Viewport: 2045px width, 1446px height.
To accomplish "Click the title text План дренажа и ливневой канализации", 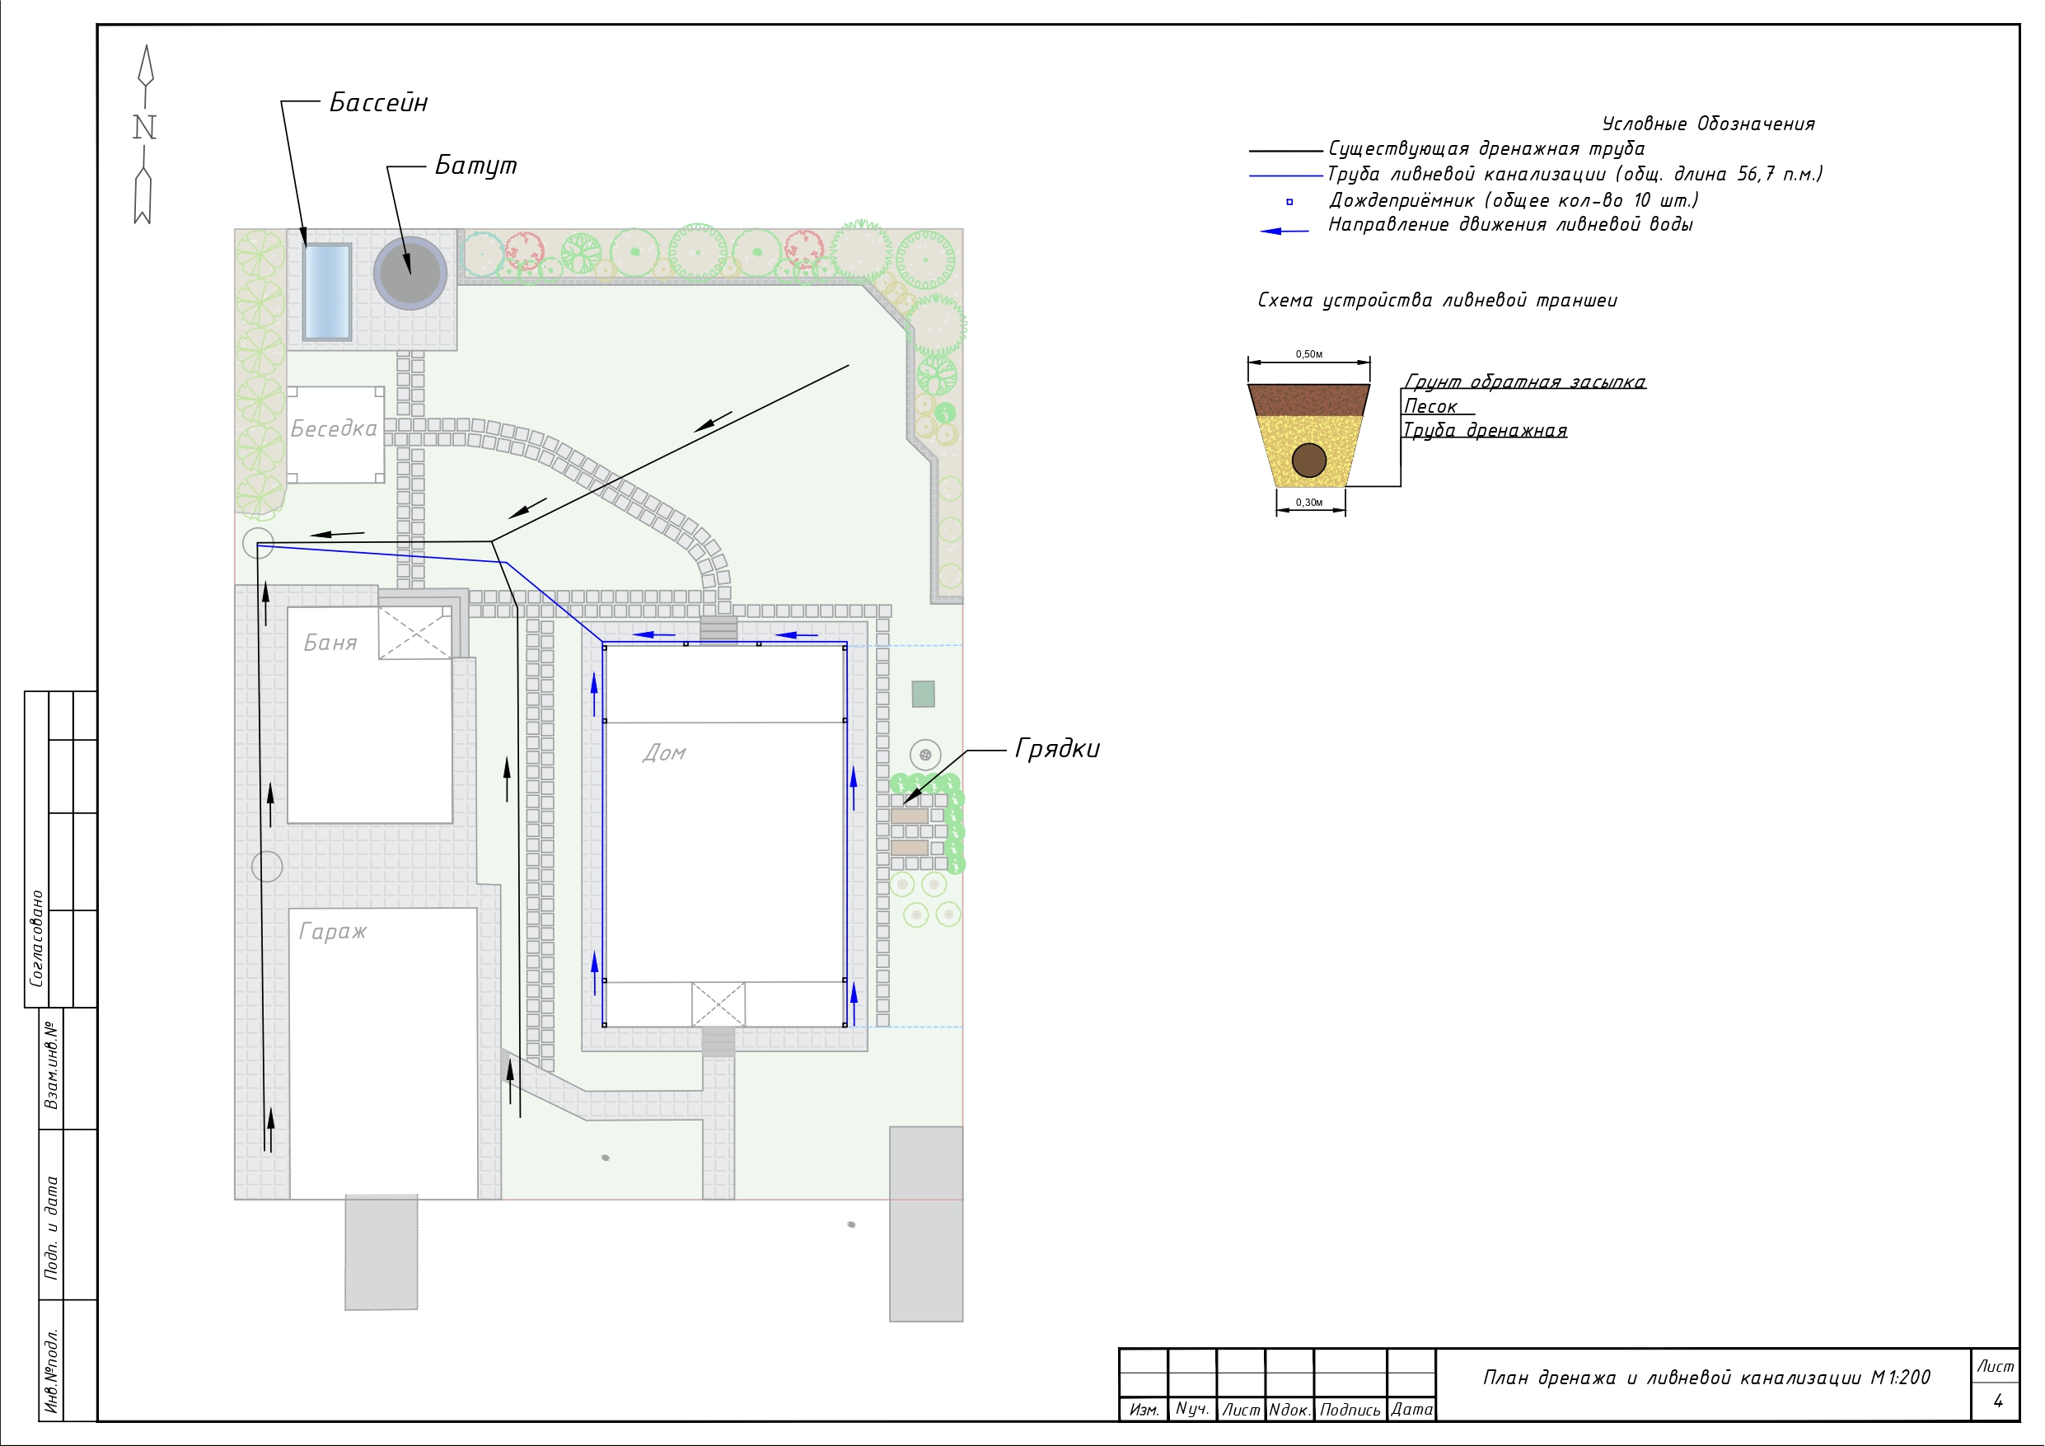I will [1705, 1378].
